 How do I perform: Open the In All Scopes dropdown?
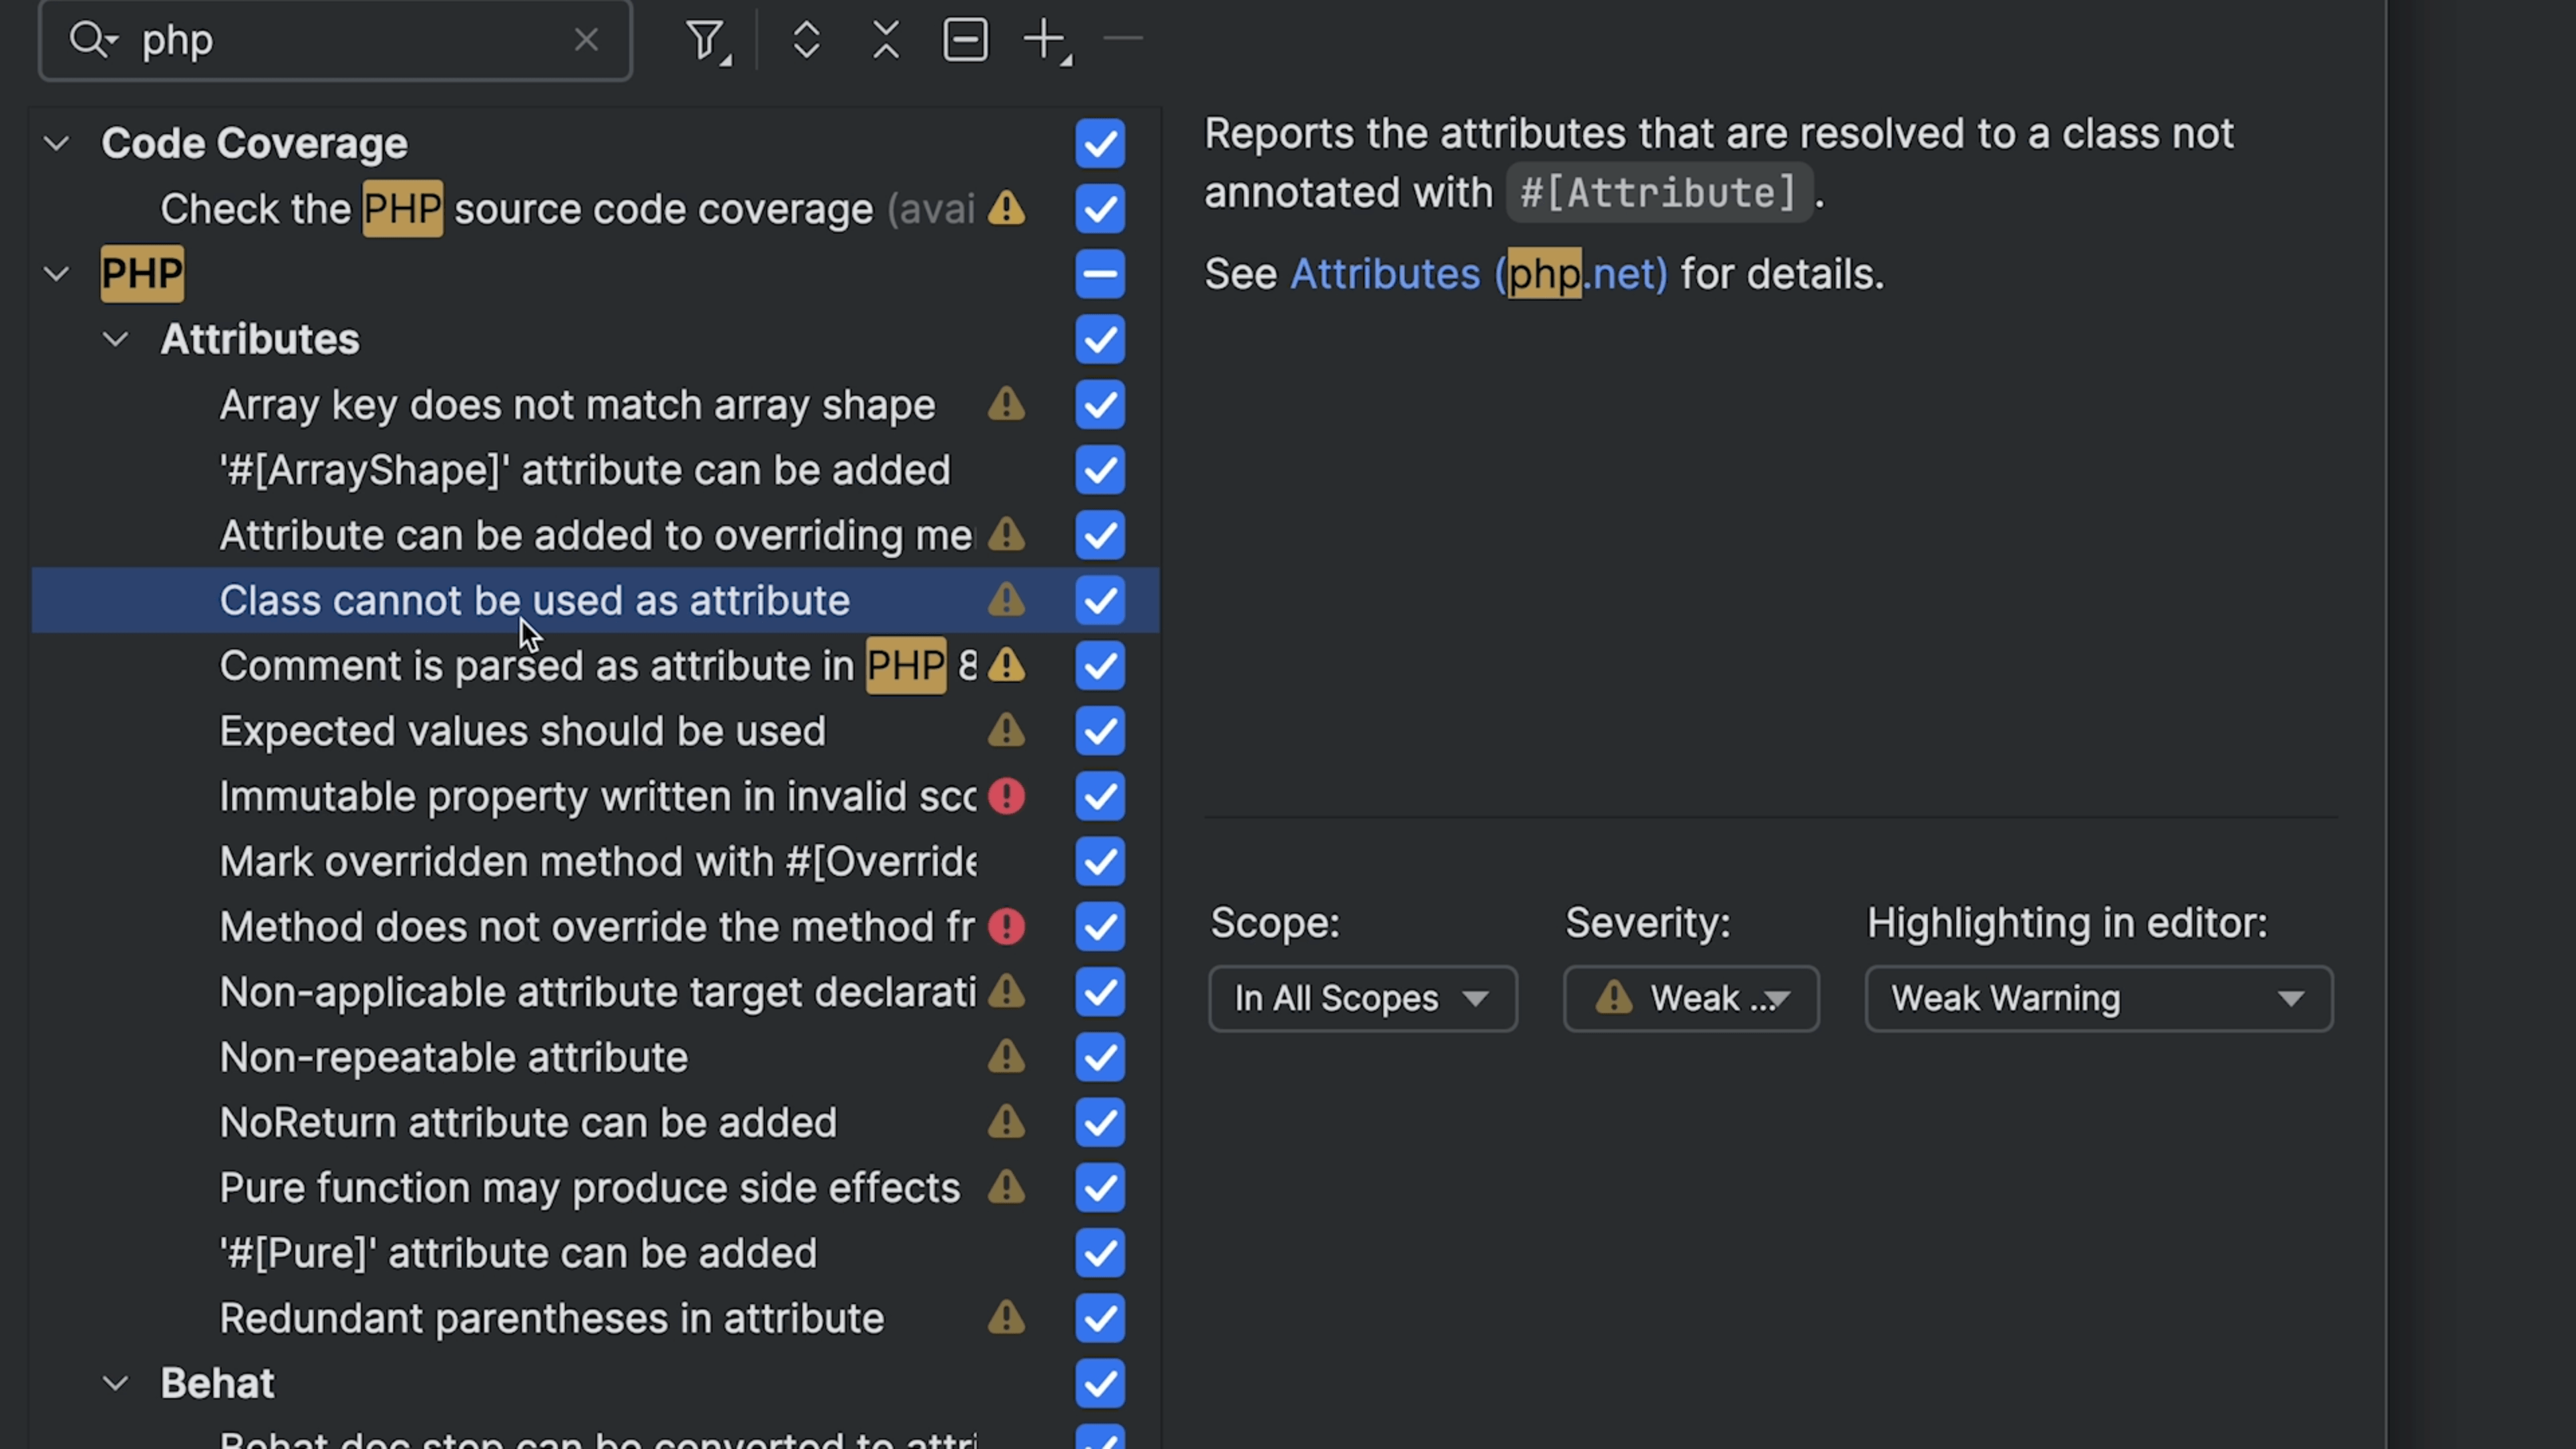click(x=1362, y=998)
